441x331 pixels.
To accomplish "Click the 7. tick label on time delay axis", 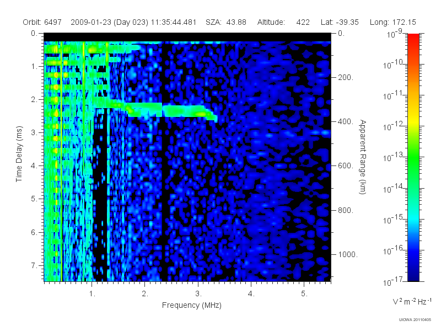I will coord(34,265).
